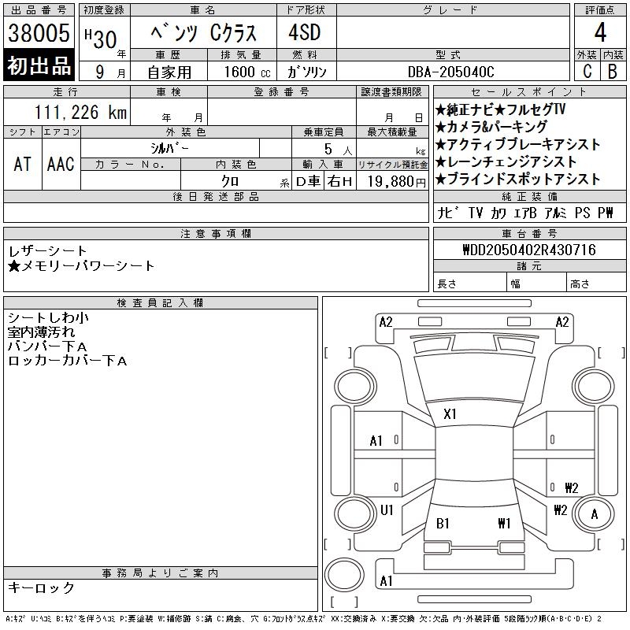Select the 高さ dimension label
This screenshot has width=630, height=630.
[x=580, y=284]
